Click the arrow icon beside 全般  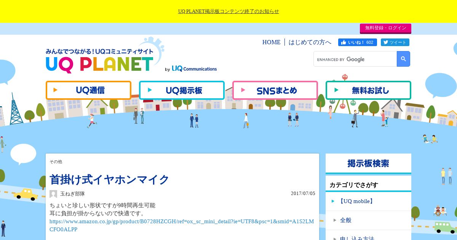(335, 220)
